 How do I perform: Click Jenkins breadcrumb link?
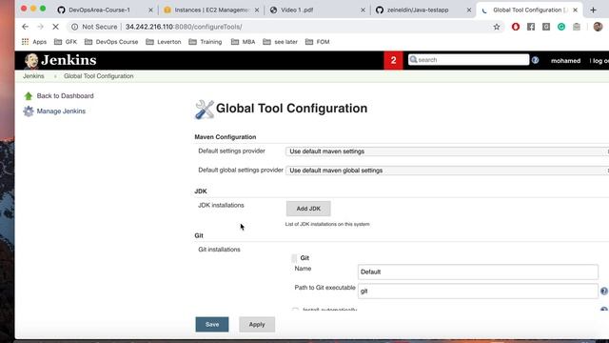click(x=33, y=76)
